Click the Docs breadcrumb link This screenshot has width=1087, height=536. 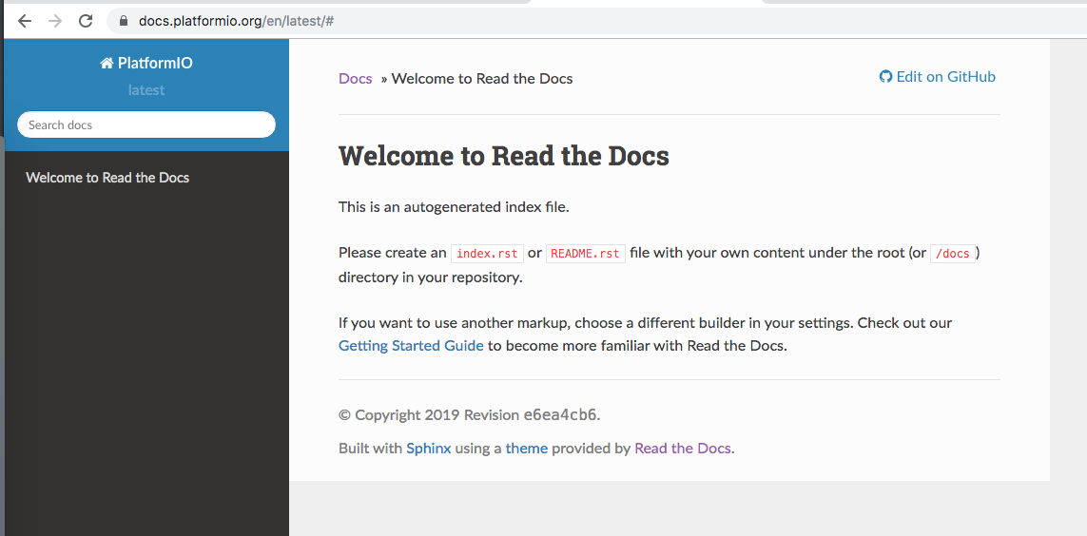click(x=355, y=78)
